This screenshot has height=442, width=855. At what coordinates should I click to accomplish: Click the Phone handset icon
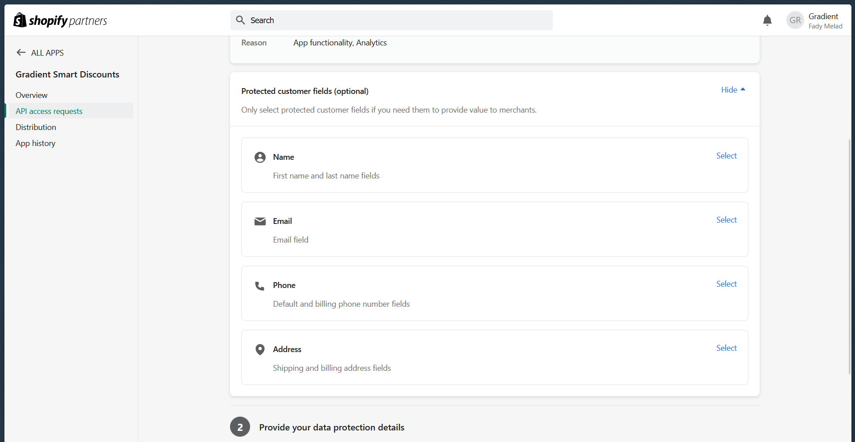click(260, 285)
